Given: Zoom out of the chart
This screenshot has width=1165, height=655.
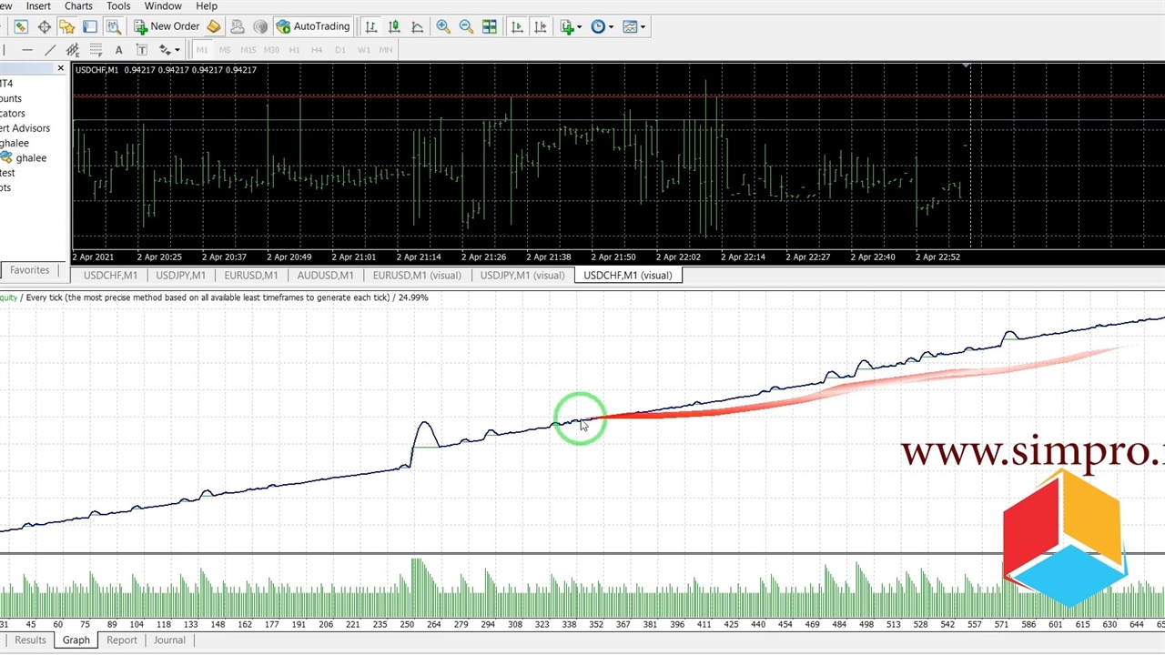Looking at the screenshot, I should [466, 26].
